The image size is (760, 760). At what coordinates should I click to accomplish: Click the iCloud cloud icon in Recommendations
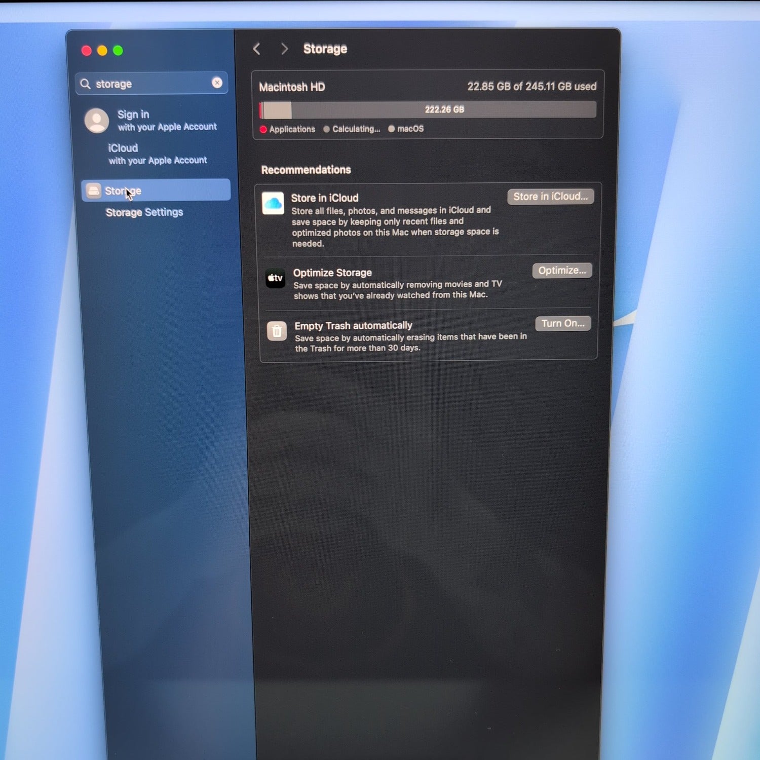[273, 203]
